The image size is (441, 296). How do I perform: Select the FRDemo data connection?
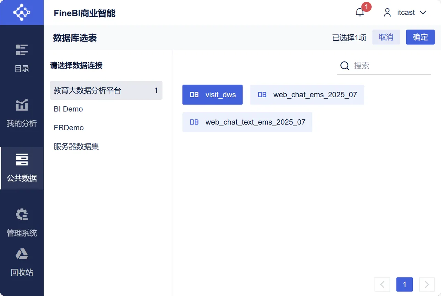[106, 128]
